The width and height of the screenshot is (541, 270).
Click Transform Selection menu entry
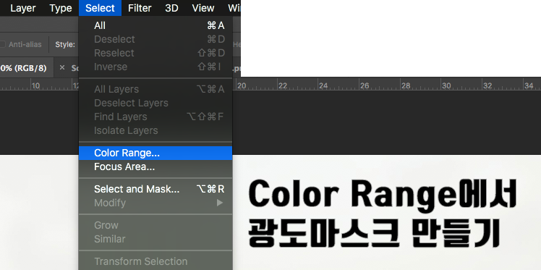156,261
